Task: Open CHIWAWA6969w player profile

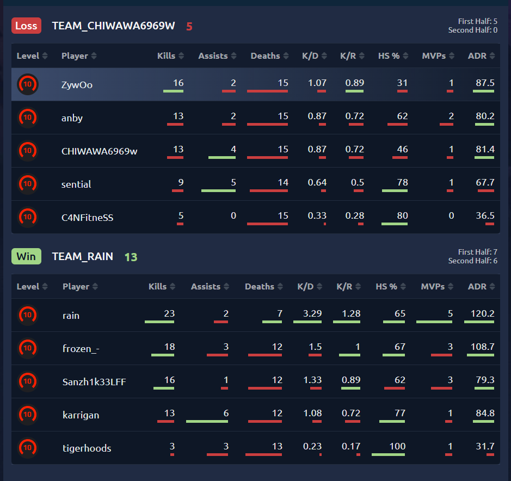Action: (100, 151)
